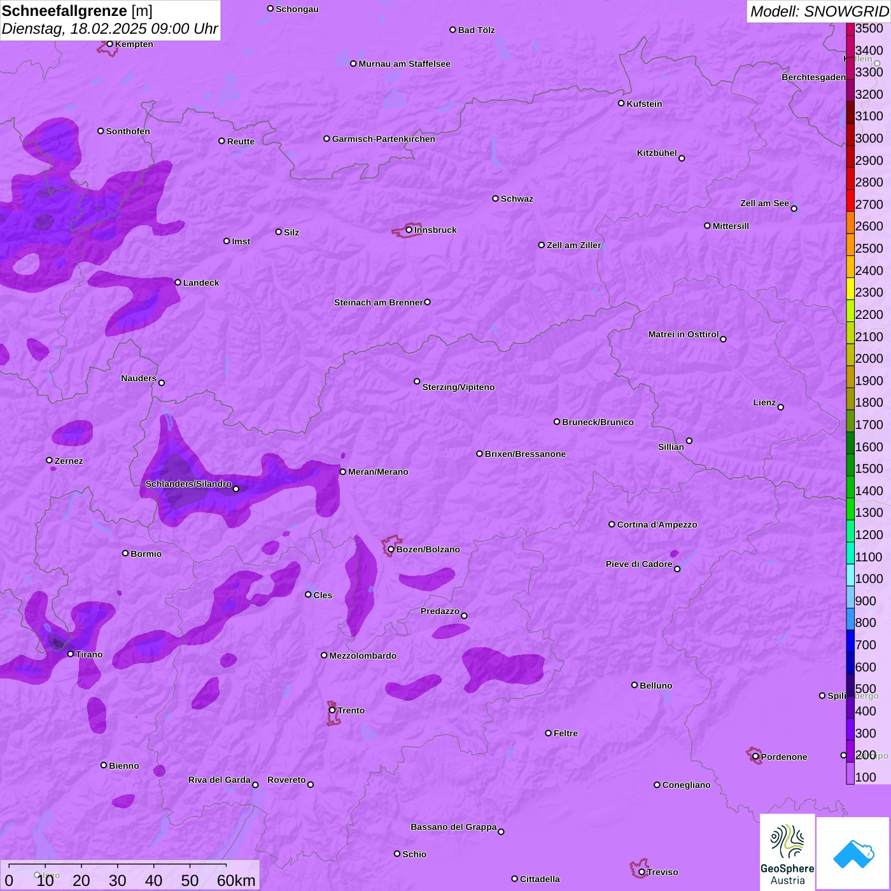This screenshot has height=891, width=891.
Task: Click the 2700 m red legend swatch
Action: click(850, 200)
